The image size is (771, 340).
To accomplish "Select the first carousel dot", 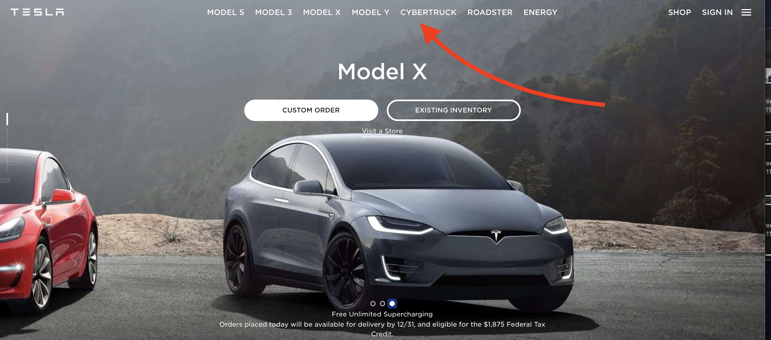I will click(x=373, y=304).
